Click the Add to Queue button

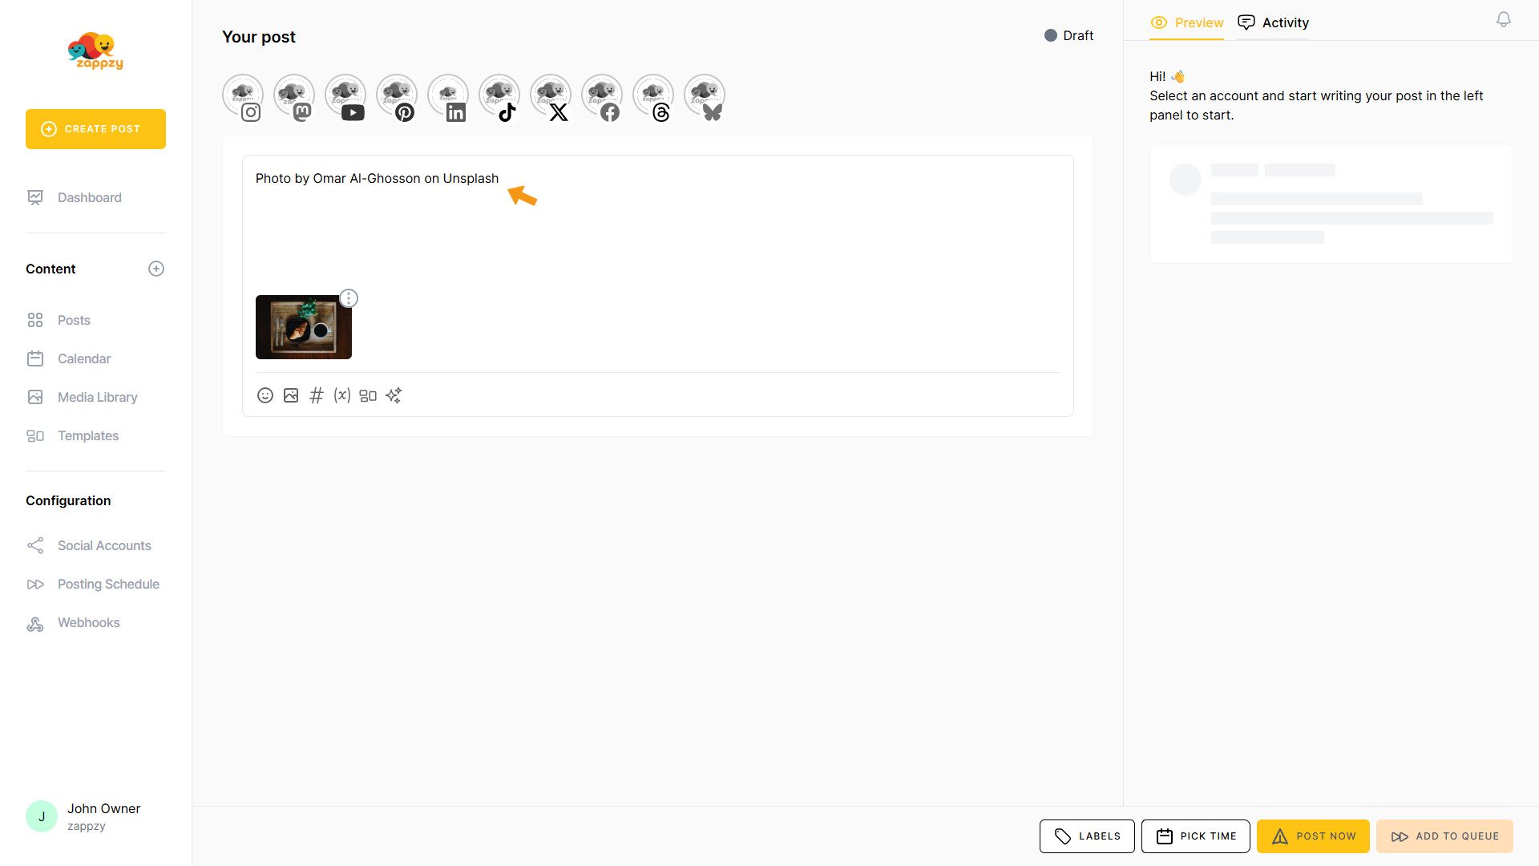click(x=1444, y=836)
